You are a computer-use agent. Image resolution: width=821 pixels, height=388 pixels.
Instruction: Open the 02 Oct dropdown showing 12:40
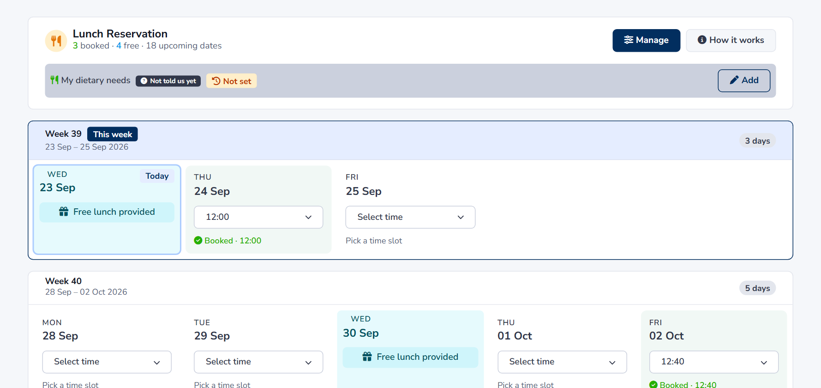pos(714,362)
